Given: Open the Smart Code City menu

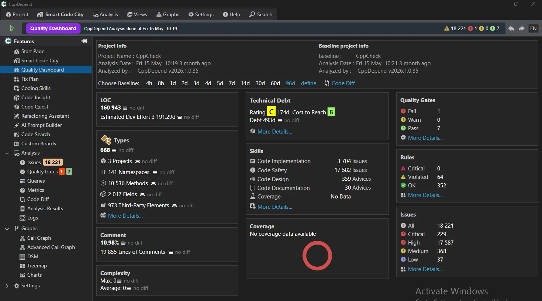Looking at the screenshot, I should (61, 14).
